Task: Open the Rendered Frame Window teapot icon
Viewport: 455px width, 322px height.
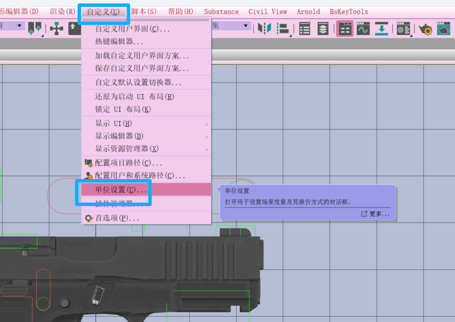Action: (x=444, y=28)
